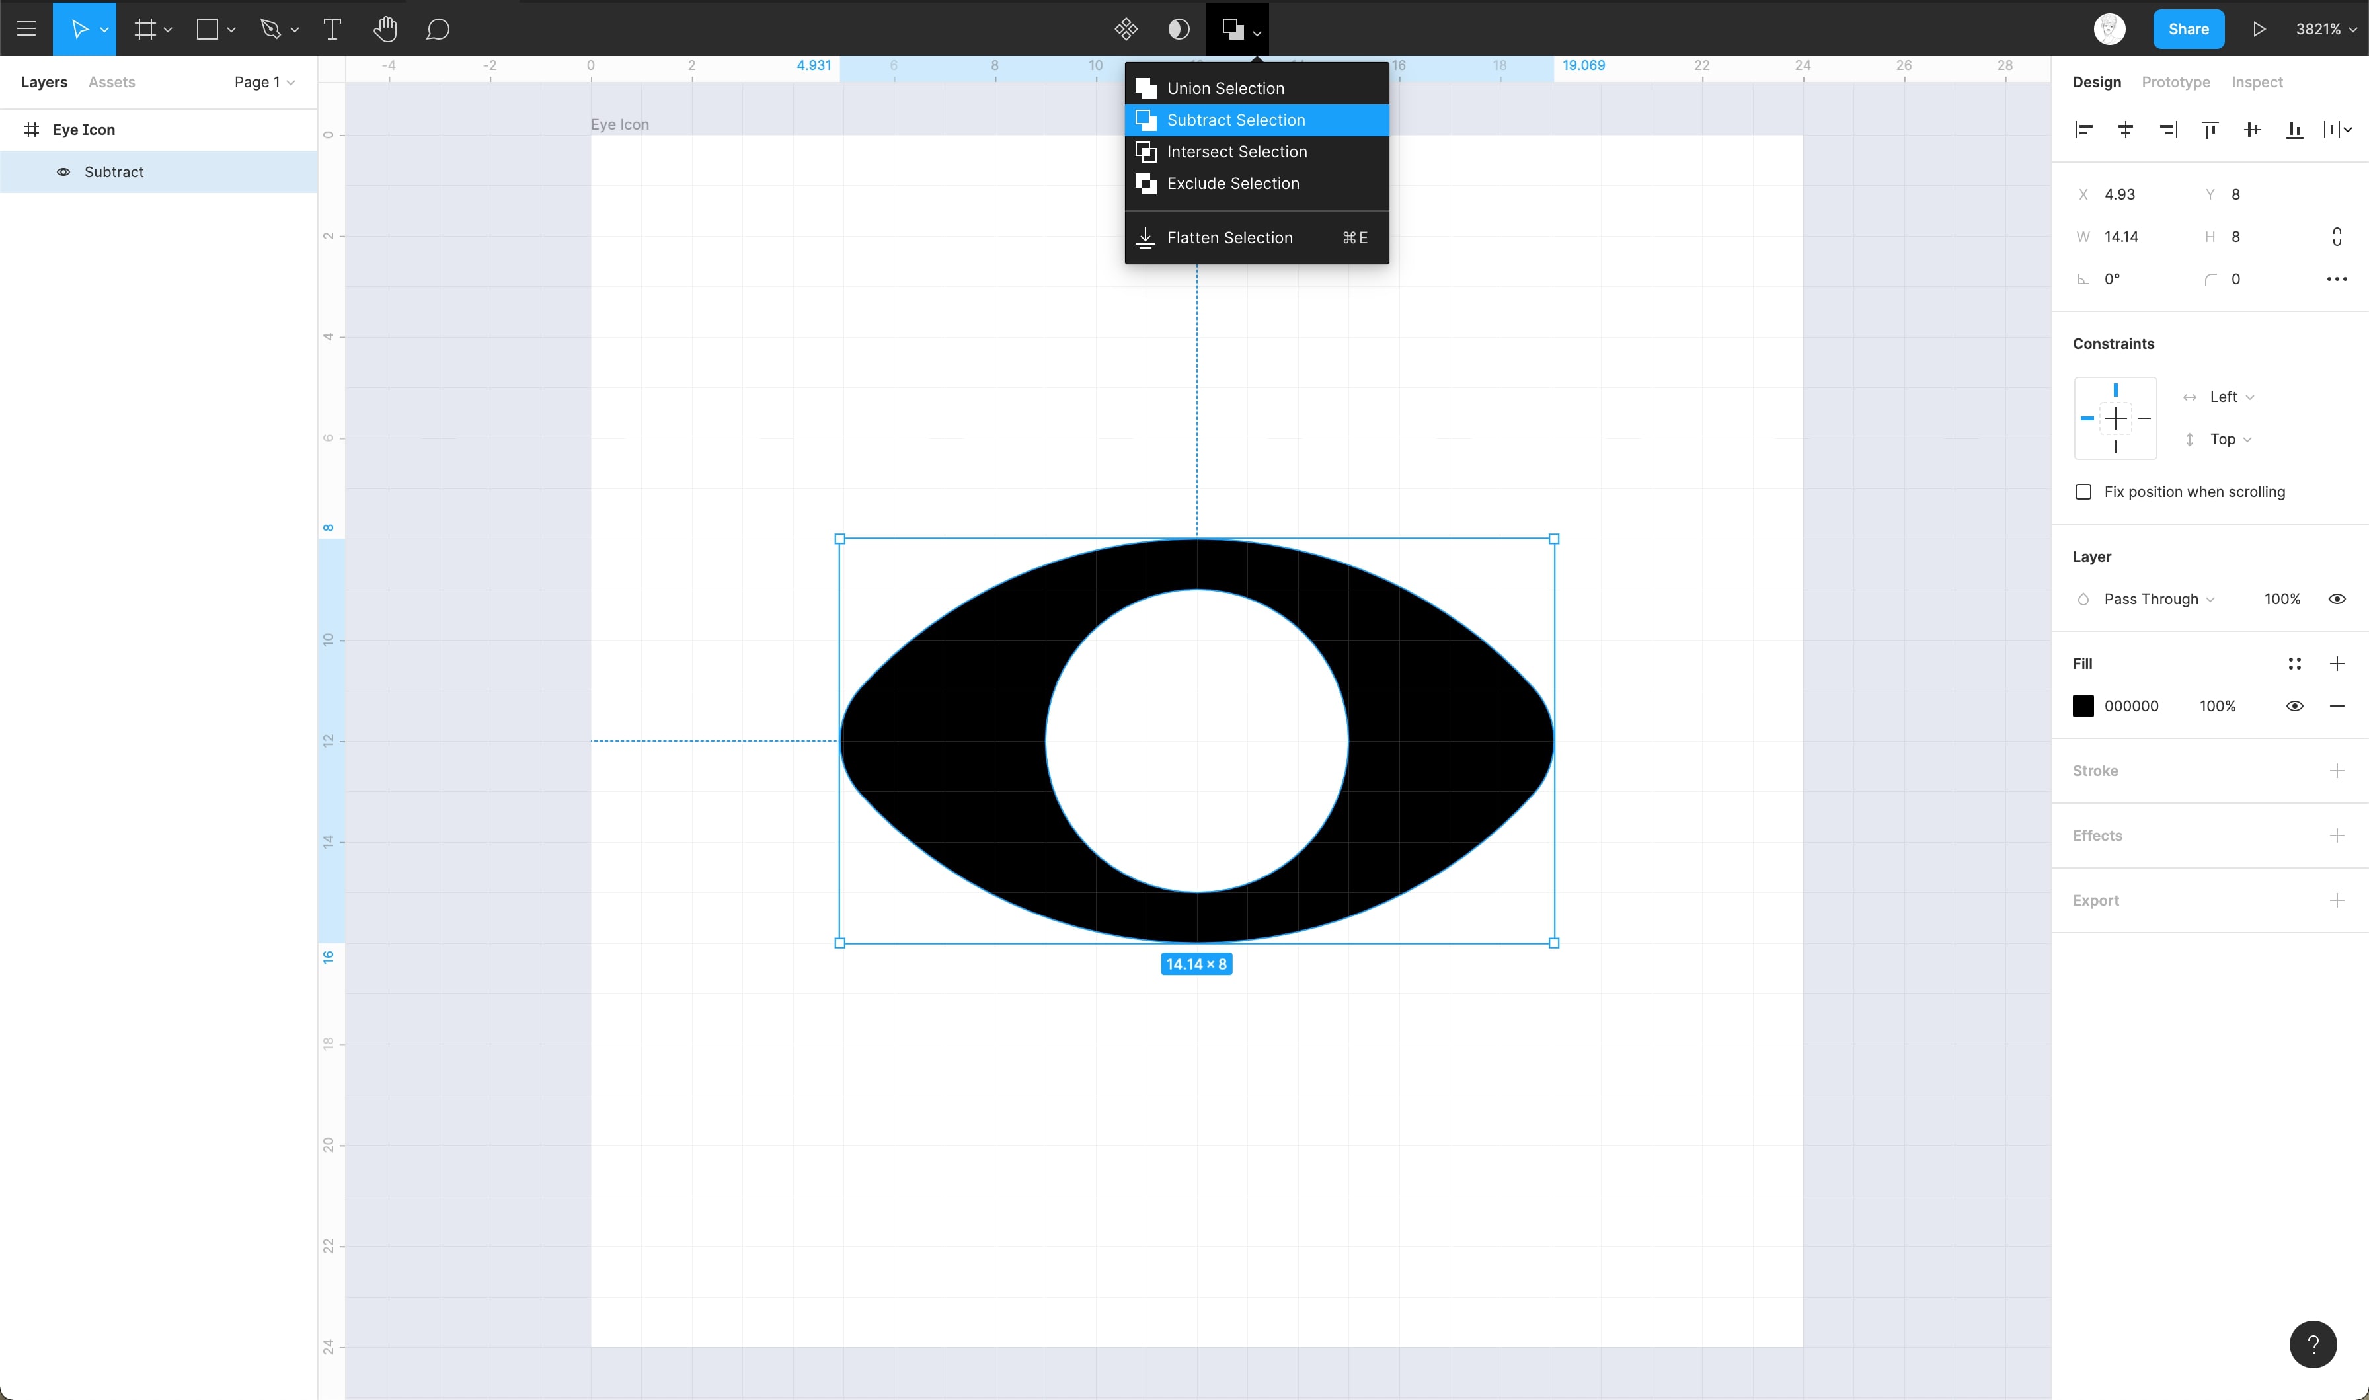This screenshot has height=1400, width=2369.
Task: Click the Present play button
Action: 2259,29
